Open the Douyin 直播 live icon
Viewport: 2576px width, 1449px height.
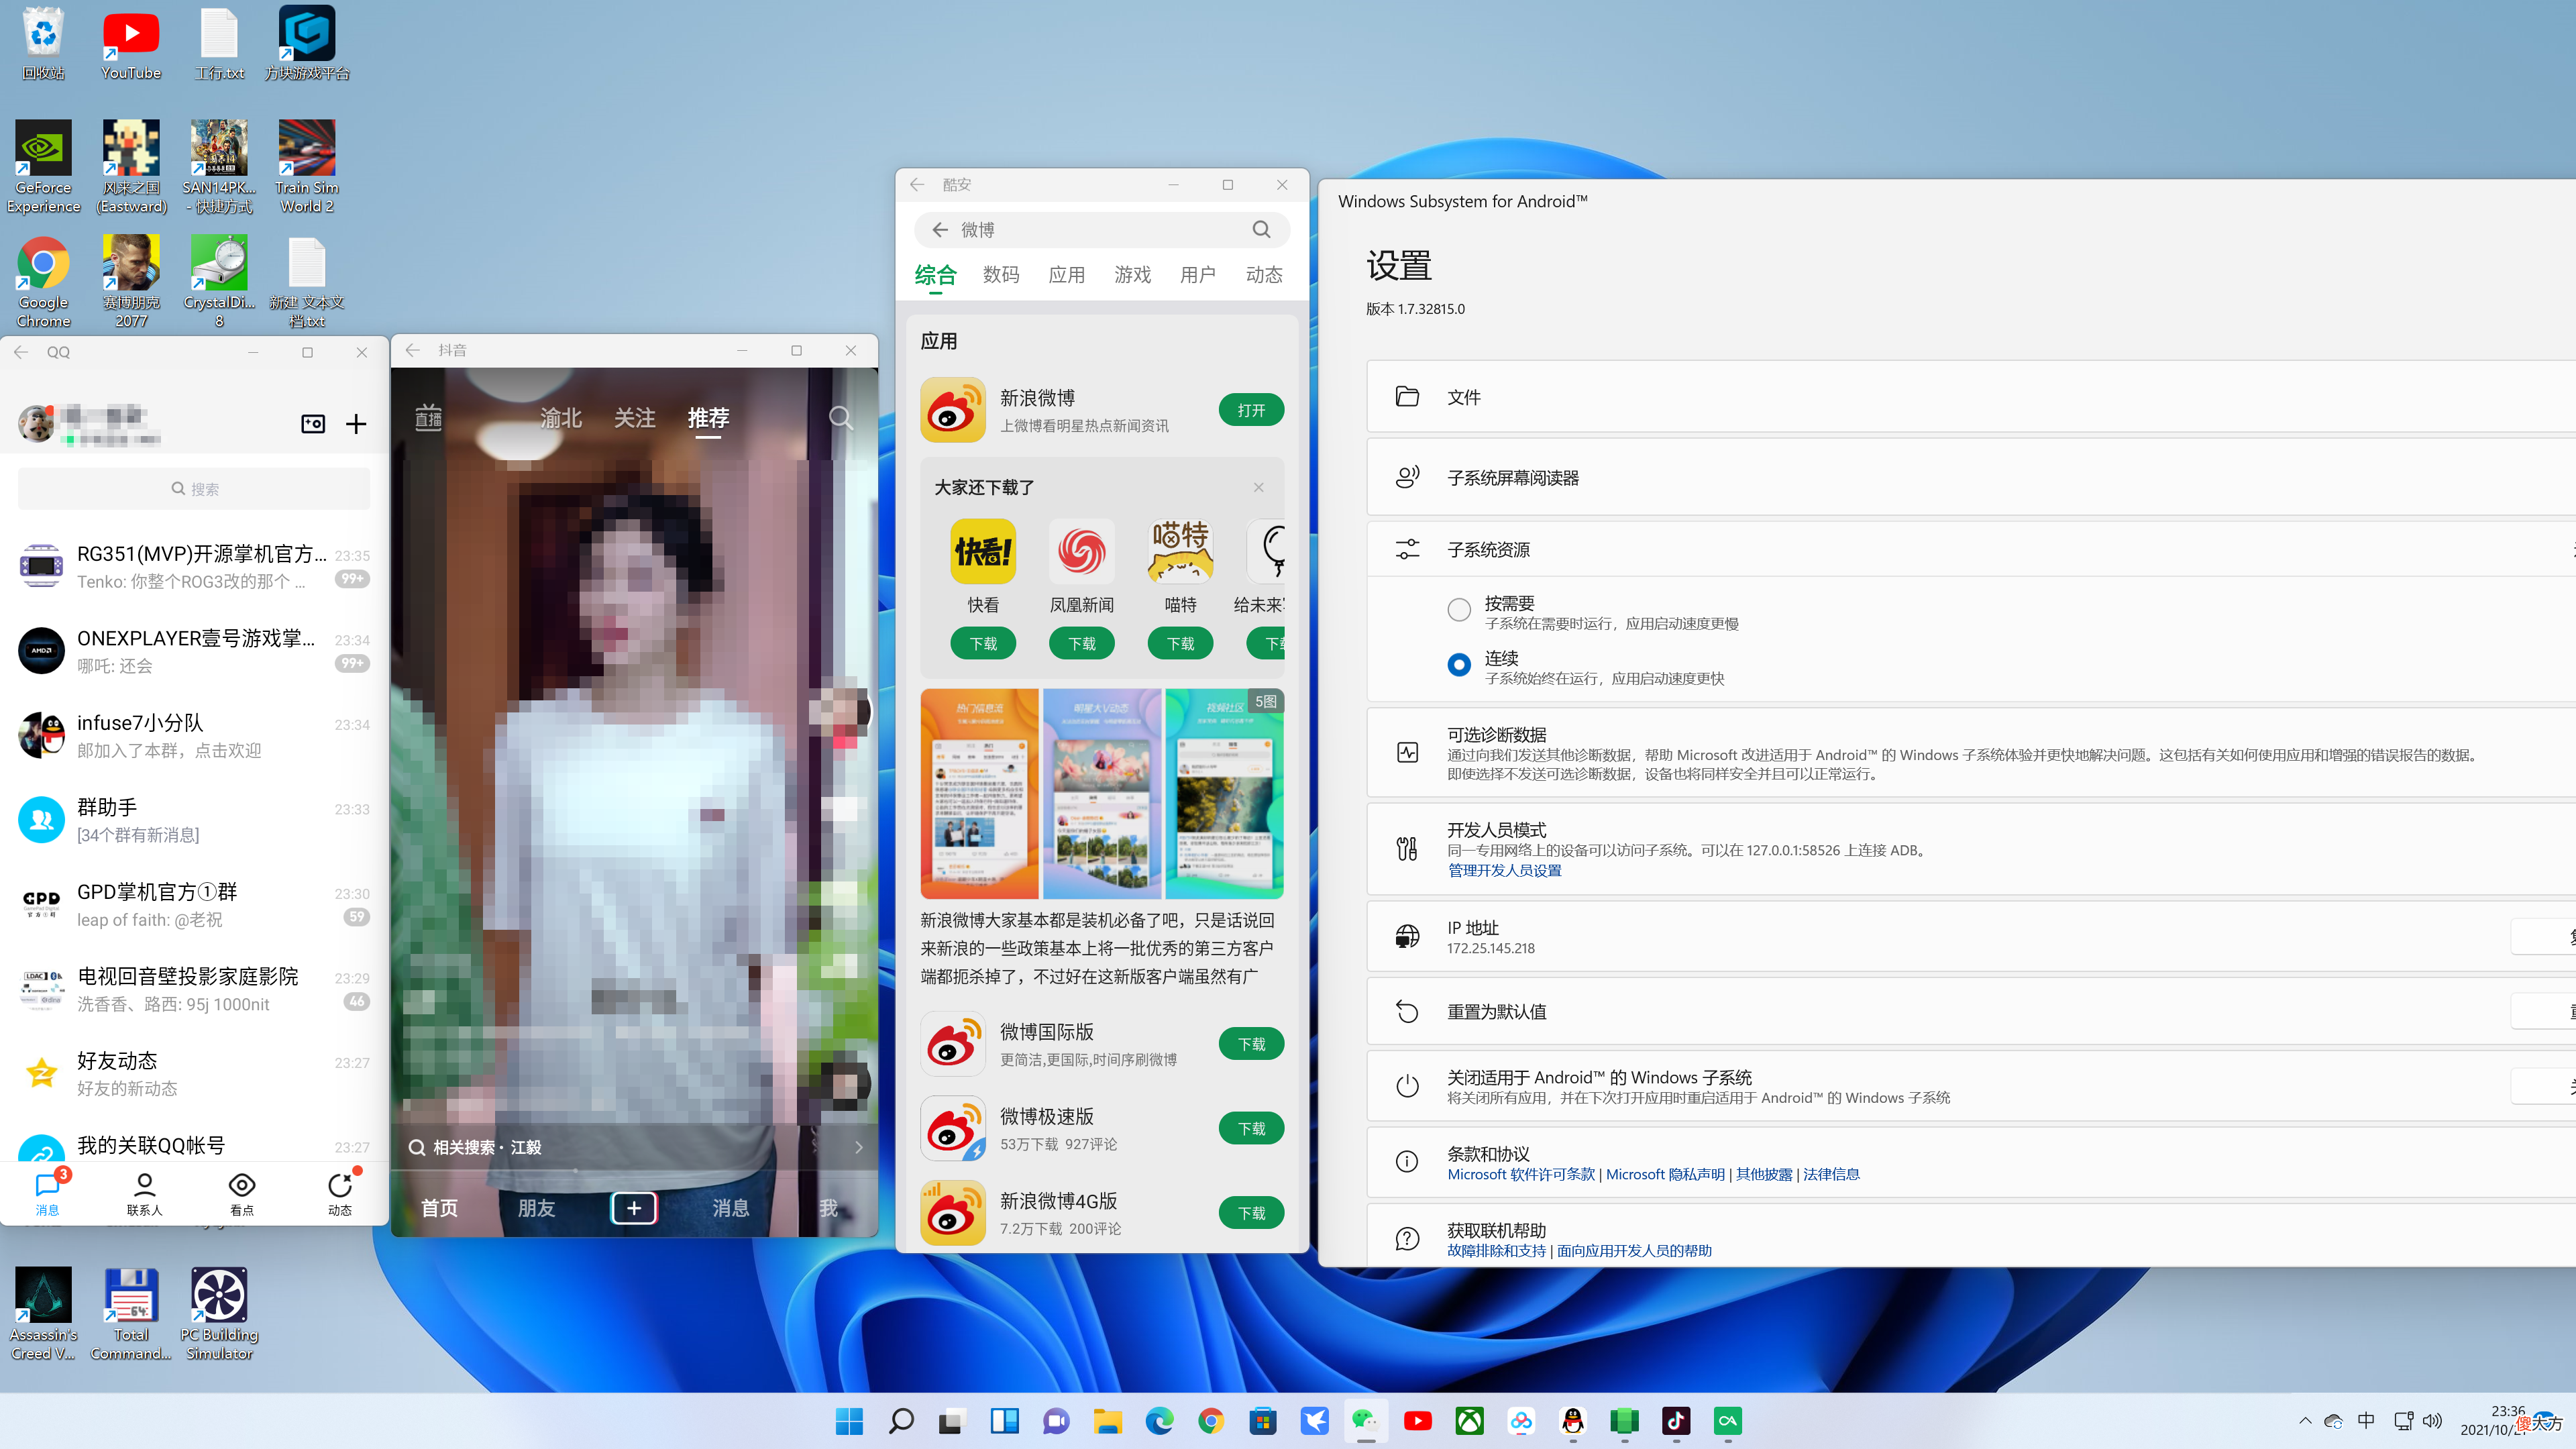click(x=428, y=418)
